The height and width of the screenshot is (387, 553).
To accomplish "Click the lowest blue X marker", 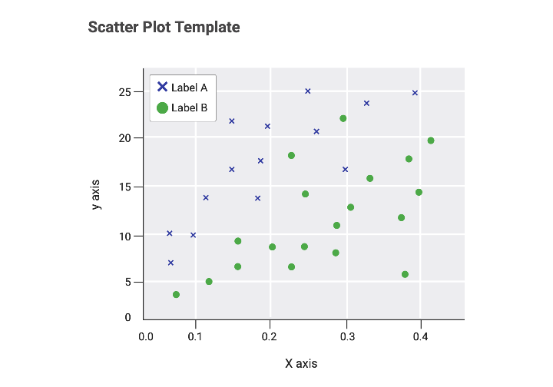I will click(x=171, y=263).
